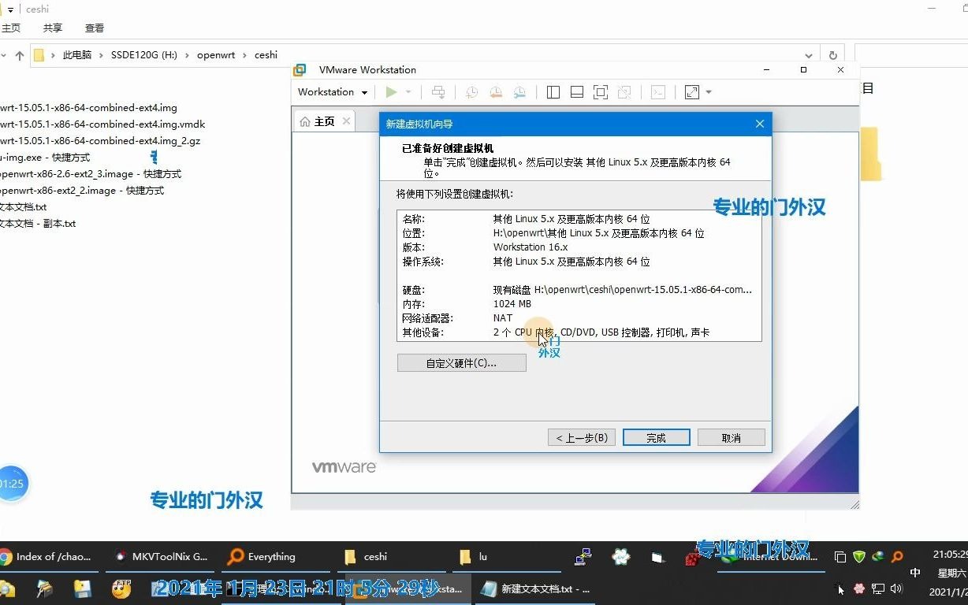
Task: Open the 主页 ribbon tab in Explorer
Action: (x=11, y=28)
